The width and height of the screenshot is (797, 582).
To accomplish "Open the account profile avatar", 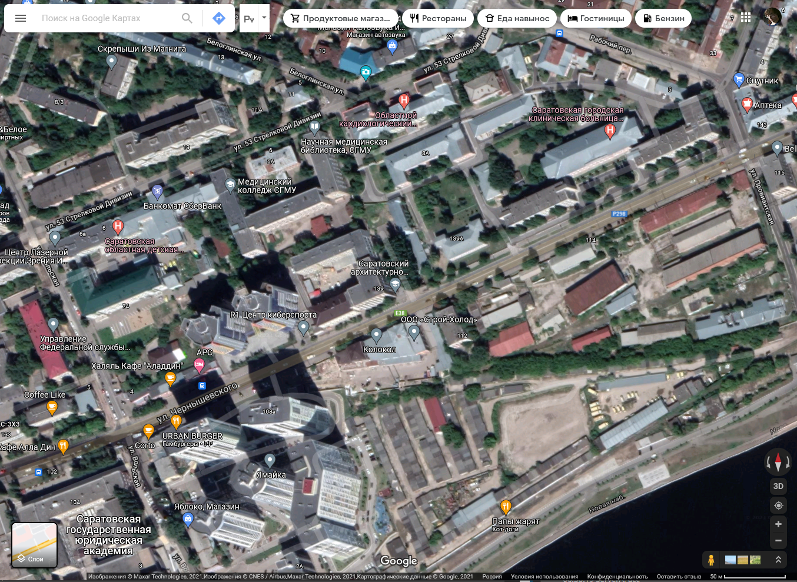I will point(772,16).
